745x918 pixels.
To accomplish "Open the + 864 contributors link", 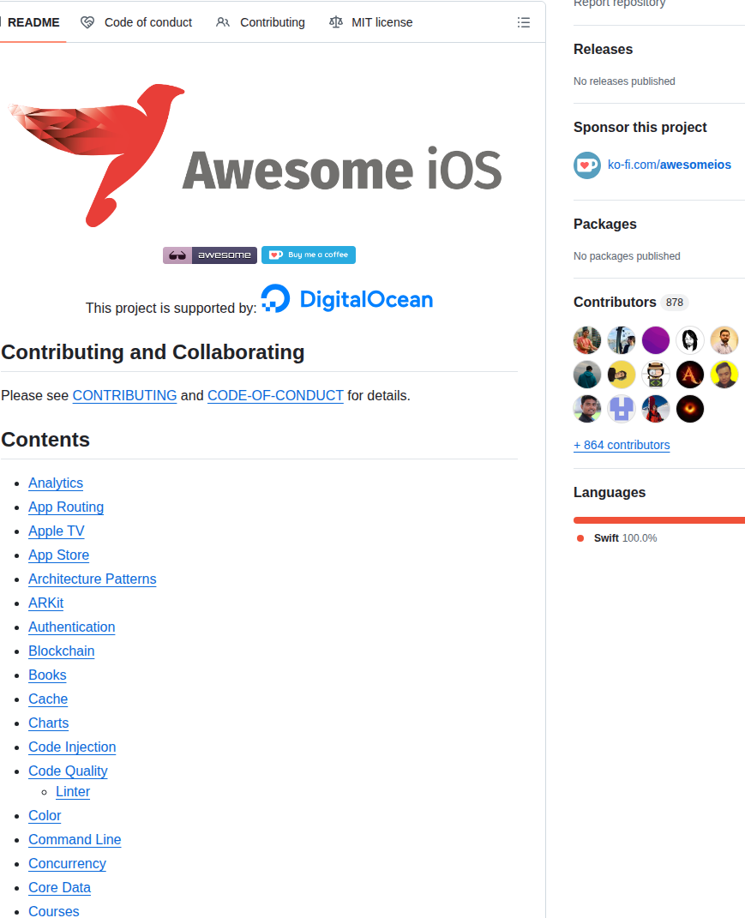I will point(622,445).
